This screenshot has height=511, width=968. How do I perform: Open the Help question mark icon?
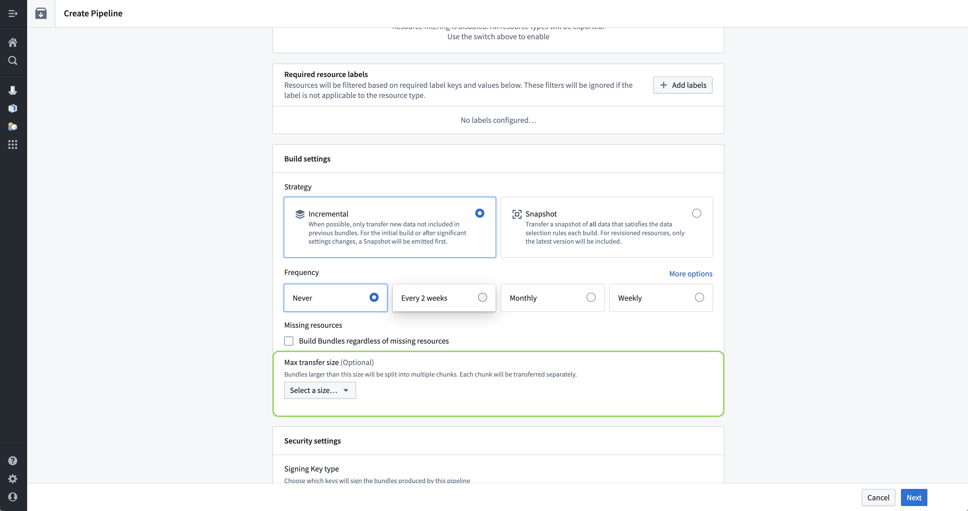tap(13, 461)
